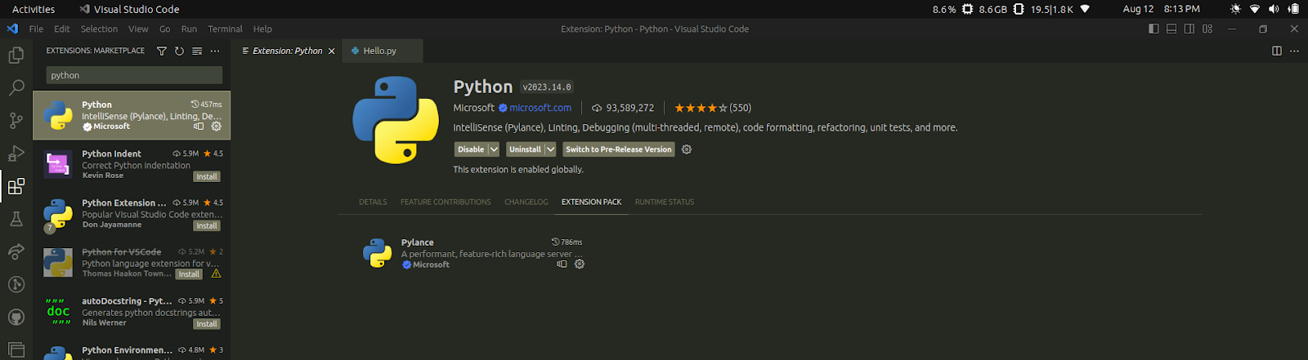Refresh the extensions marketplace list
The image size is (1308, 360).
[x=179, y=51]
